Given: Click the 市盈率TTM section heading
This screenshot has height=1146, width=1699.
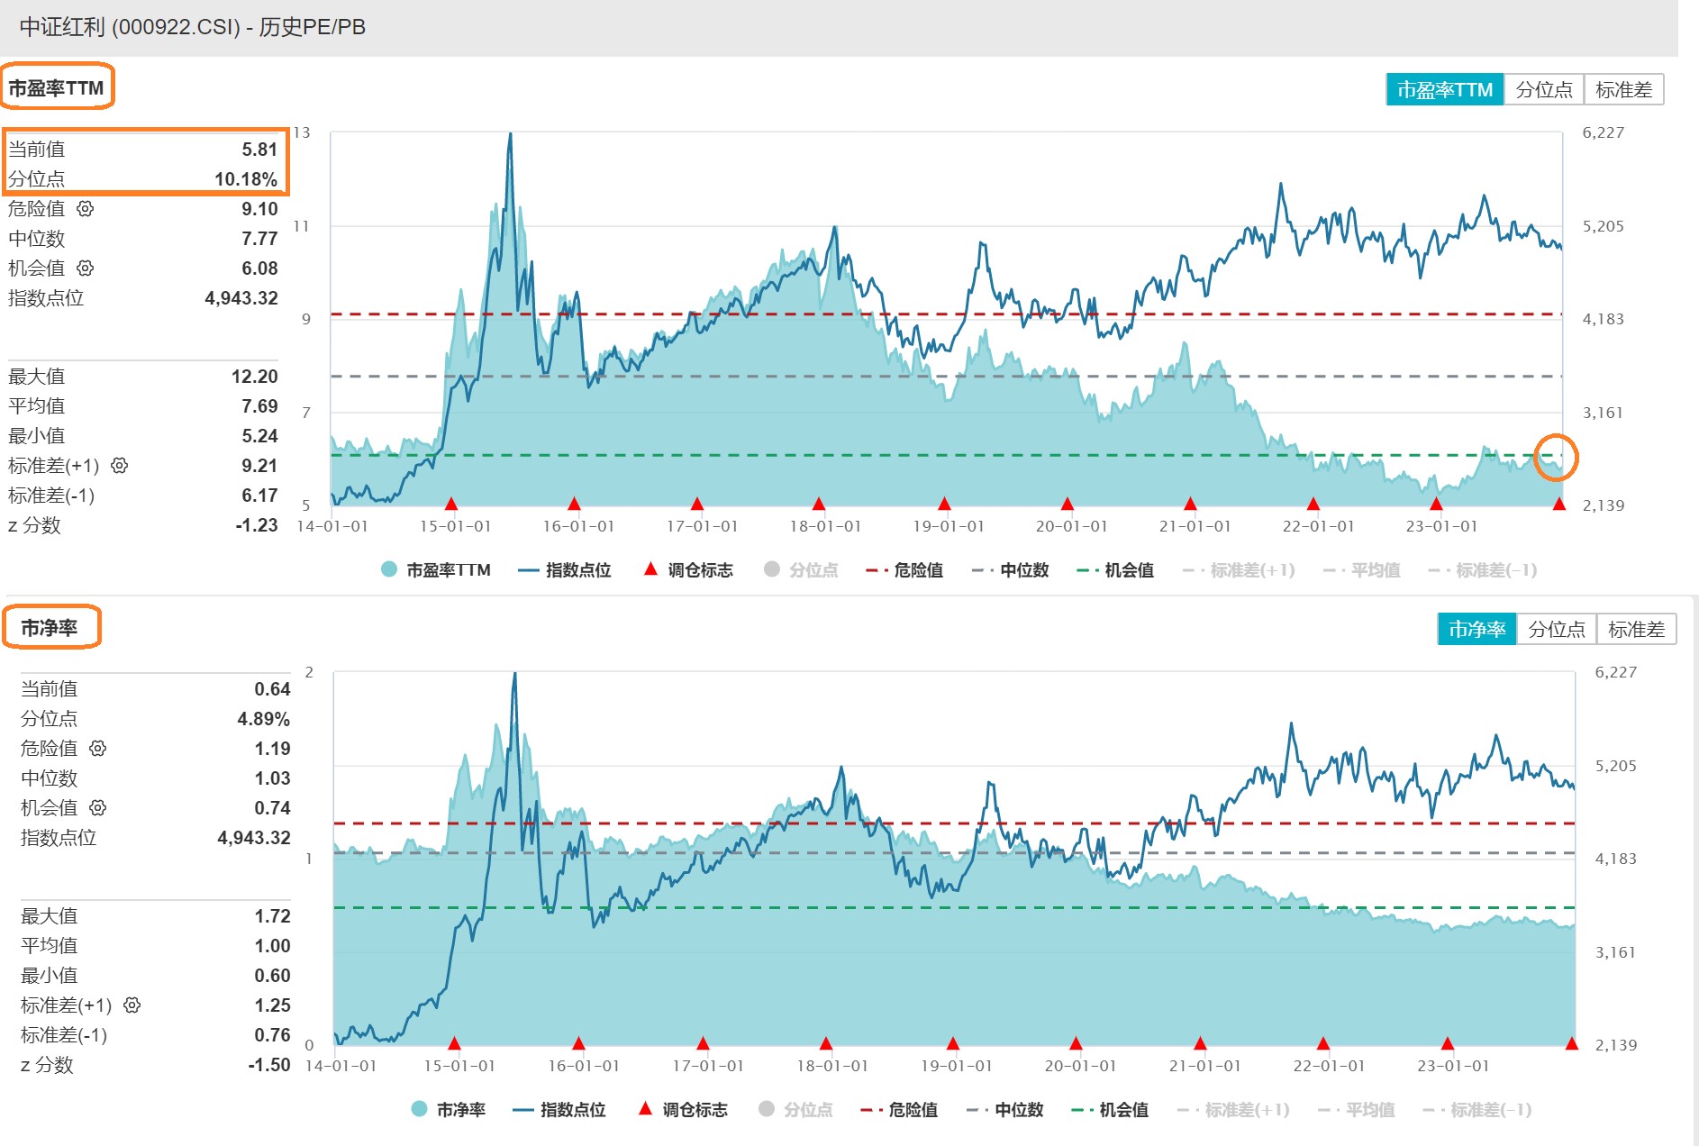Looking at the screenshot, I should tap(56, 88).
